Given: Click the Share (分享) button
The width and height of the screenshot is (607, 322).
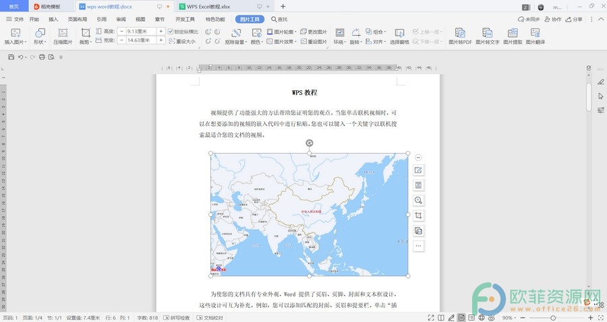Looking at the screenshot, I should (574, 19).
